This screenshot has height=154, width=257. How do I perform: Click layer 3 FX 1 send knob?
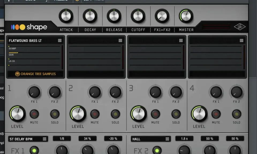point(155,92)
